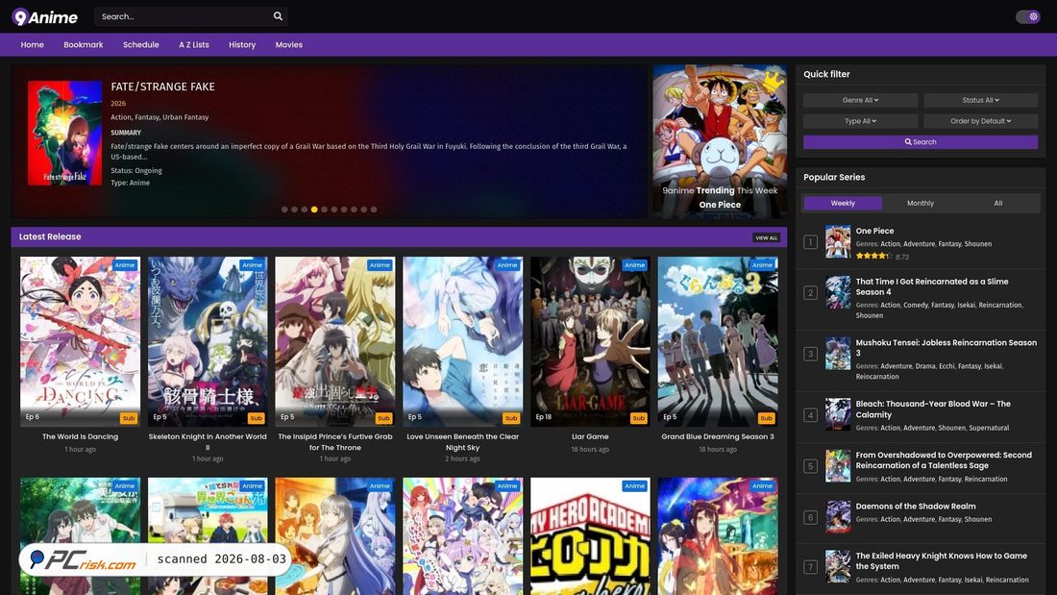
Task: Open Mushoku Tensei: Jobless Reincarnation Season 3
Action: click(946, 347)
